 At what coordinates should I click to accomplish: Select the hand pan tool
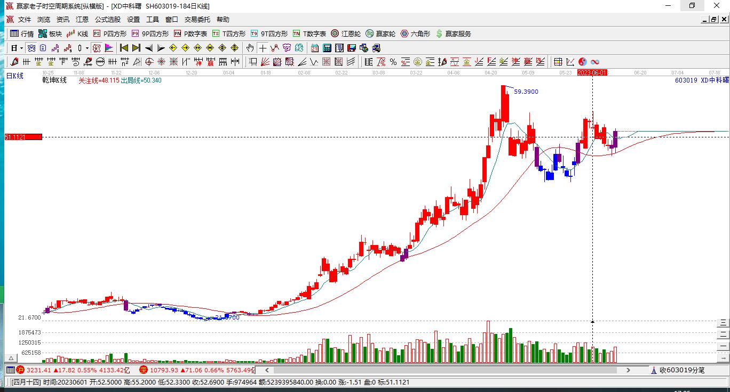coord(250,48)
